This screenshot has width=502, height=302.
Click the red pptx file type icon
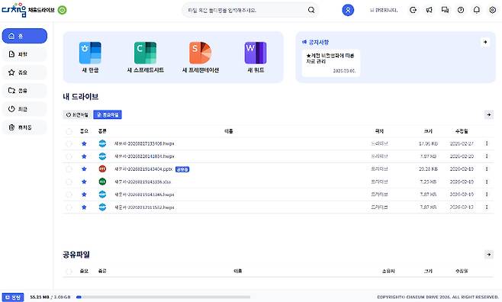tap(102, 169)
